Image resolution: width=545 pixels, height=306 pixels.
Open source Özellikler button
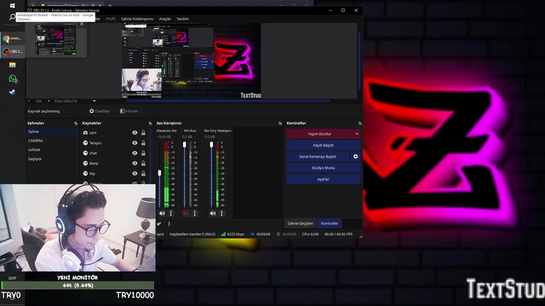100,111
